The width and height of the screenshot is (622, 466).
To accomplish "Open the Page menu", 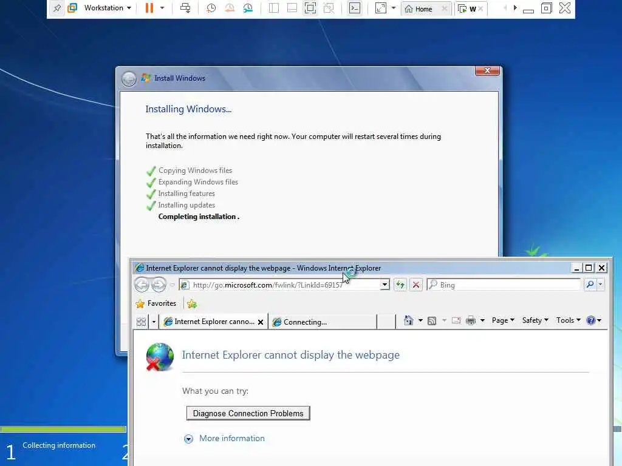I will coord(503,320).
